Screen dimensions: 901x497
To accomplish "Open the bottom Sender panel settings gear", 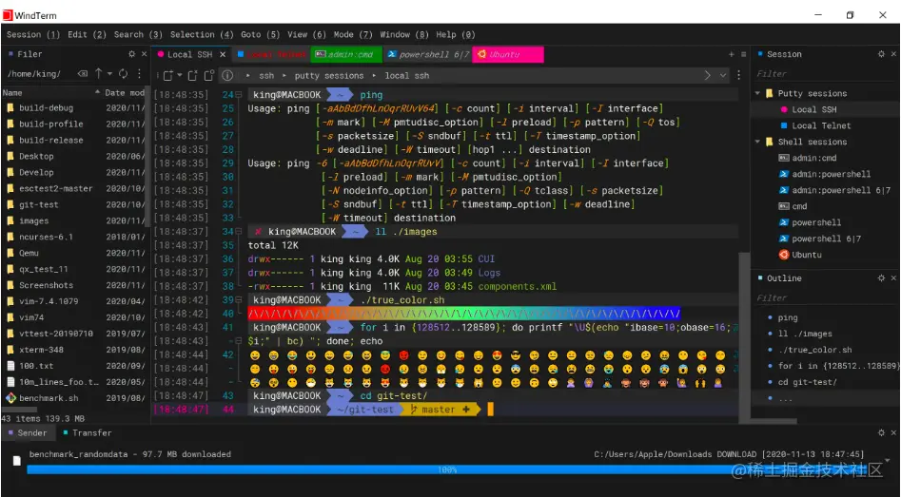I will [x=881, y=432].
